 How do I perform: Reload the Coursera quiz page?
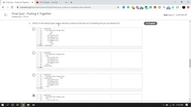(x=12, y=7)
